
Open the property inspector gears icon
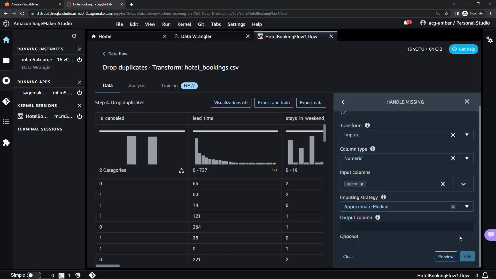[489, 40]
